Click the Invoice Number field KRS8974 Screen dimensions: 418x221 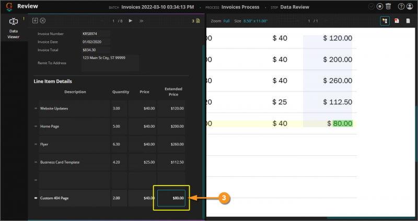pos(96,34)
